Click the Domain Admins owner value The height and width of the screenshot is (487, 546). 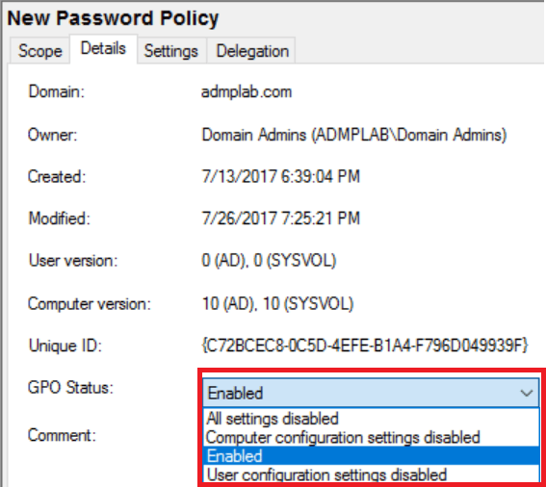[353, 135]
